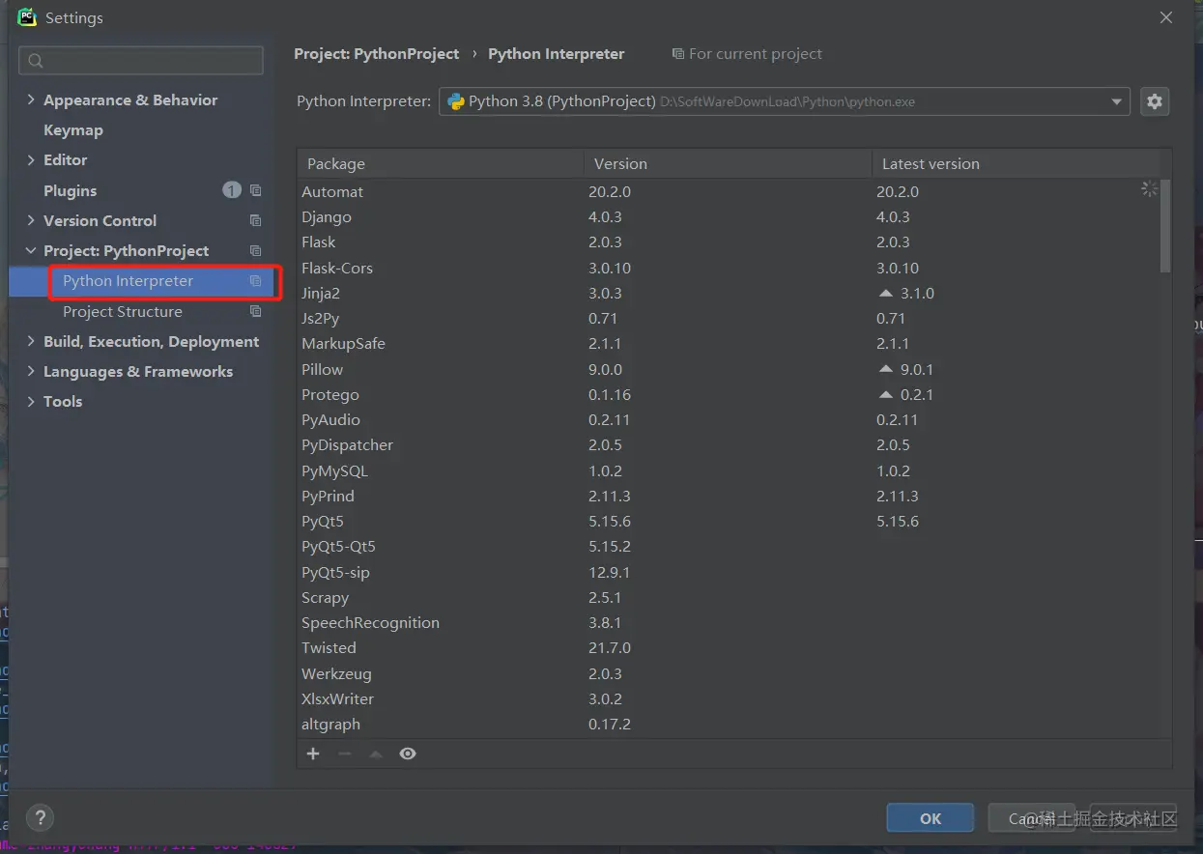1203x854 pixels.
Task: Click the upgrade arrow next to Pillow 9.0.1
Action: (885, 369)
